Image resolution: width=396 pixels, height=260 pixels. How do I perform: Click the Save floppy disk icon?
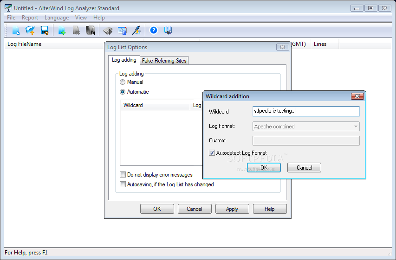pyautogui.click(x=45, y=31)
